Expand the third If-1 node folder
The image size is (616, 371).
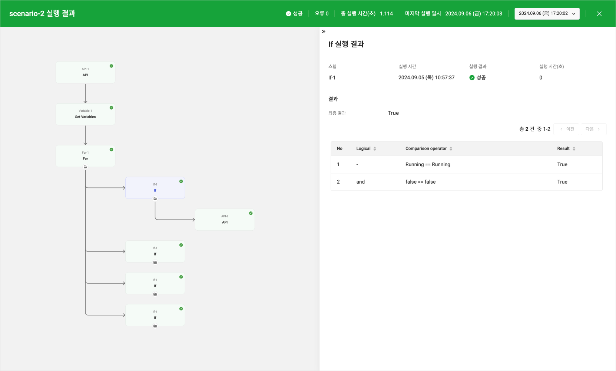pos(155,294)
